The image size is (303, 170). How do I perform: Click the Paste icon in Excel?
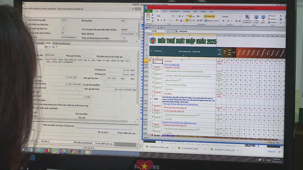(148, 16)
